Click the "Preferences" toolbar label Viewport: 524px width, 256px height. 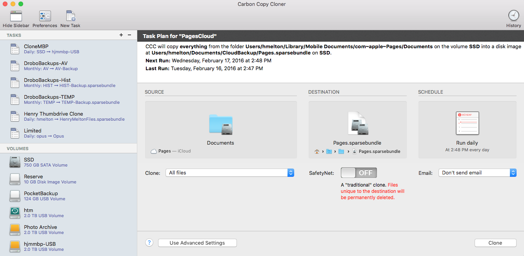(x=45, y=25)
